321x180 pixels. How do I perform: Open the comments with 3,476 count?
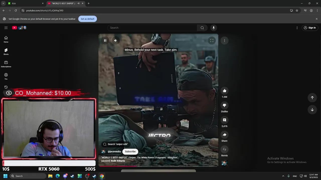tap(224, 120)
